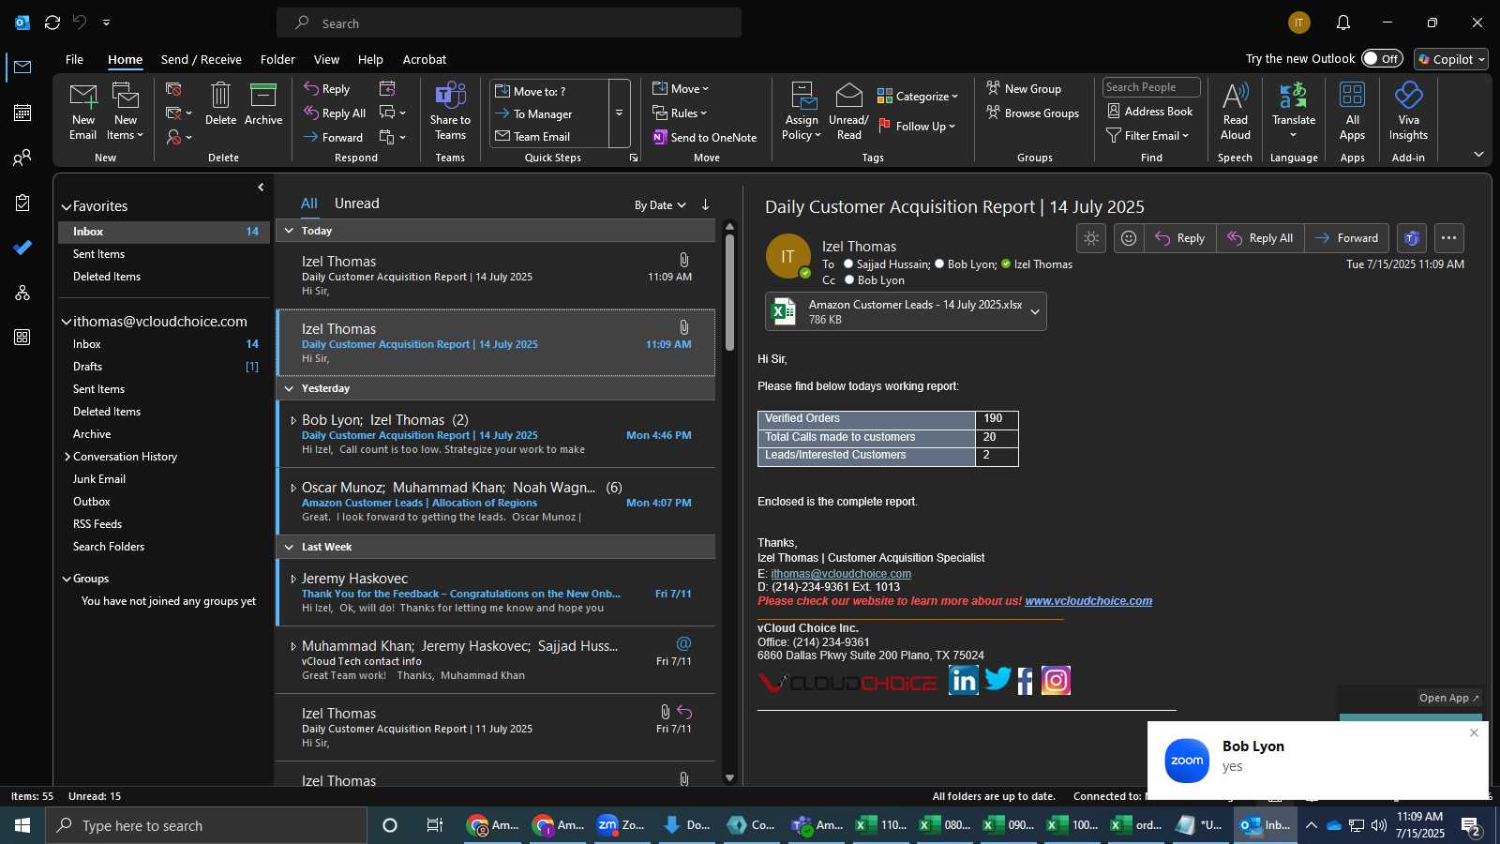Click Browse Groups in ribbon

(1032, 113)
